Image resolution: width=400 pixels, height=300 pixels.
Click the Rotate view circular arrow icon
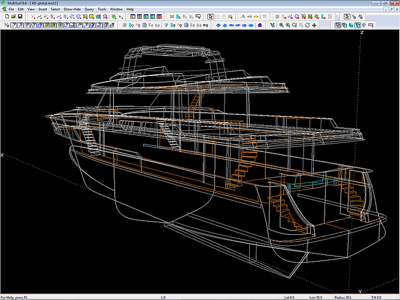(x=307, y=25)
